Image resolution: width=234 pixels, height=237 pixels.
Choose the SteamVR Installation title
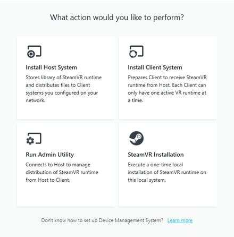(x=156, y=155)
